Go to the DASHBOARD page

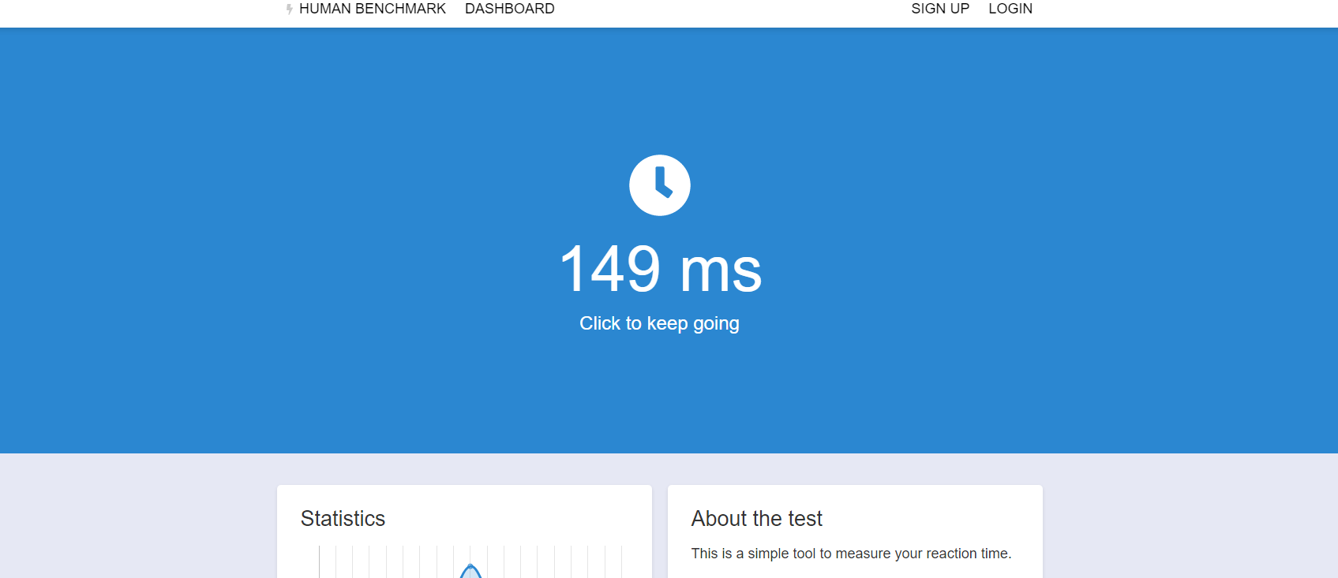[x=509, y=9]
